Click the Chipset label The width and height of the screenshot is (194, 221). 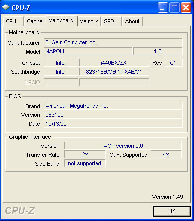point(31,63)
